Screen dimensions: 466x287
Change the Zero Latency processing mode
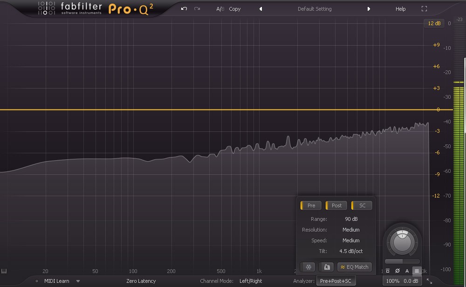coord(141,281)
